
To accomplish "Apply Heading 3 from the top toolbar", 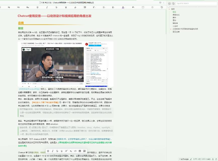I will tap(18, 7).
